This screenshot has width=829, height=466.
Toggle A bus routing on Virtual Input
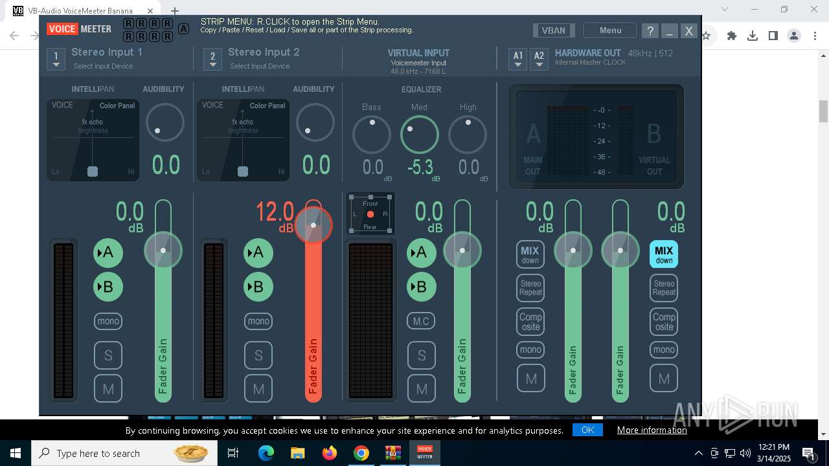(x=422, y=252)
